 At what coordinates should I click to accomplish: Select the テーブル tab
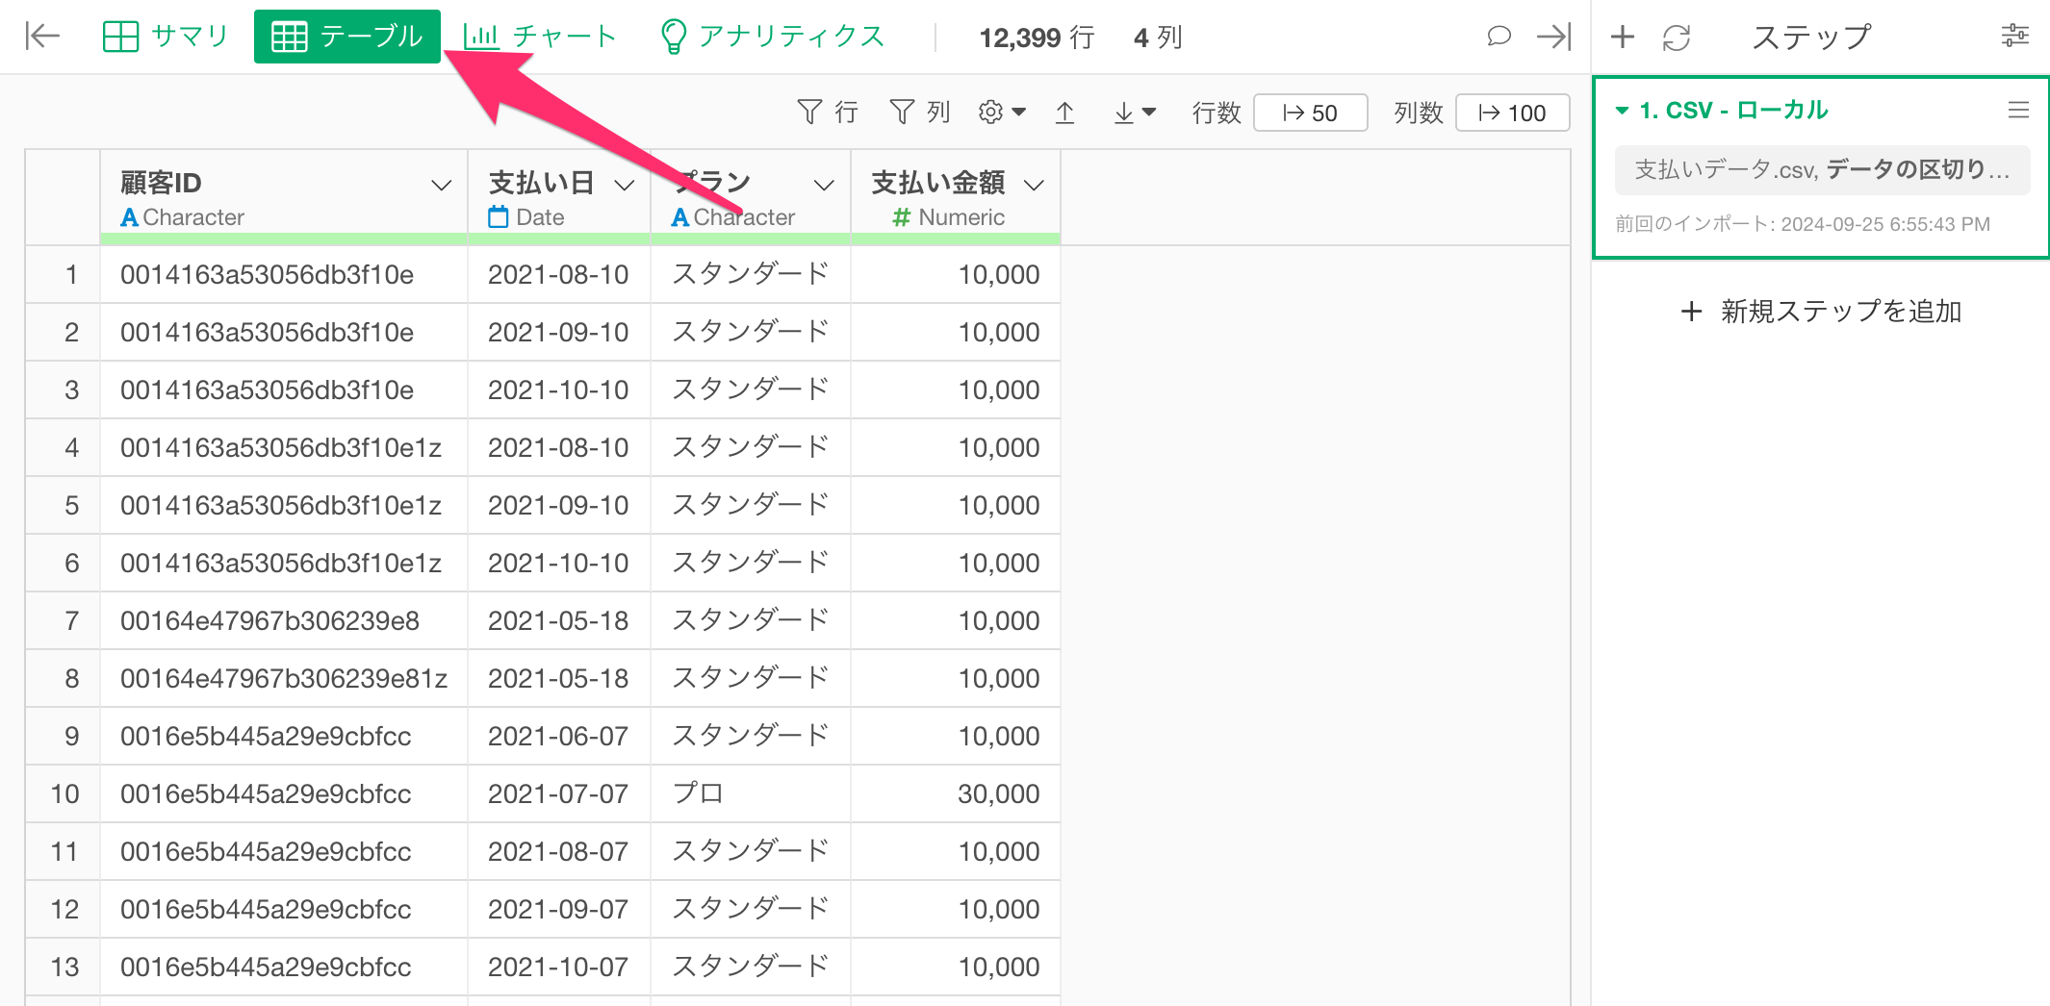pos(347,37)
